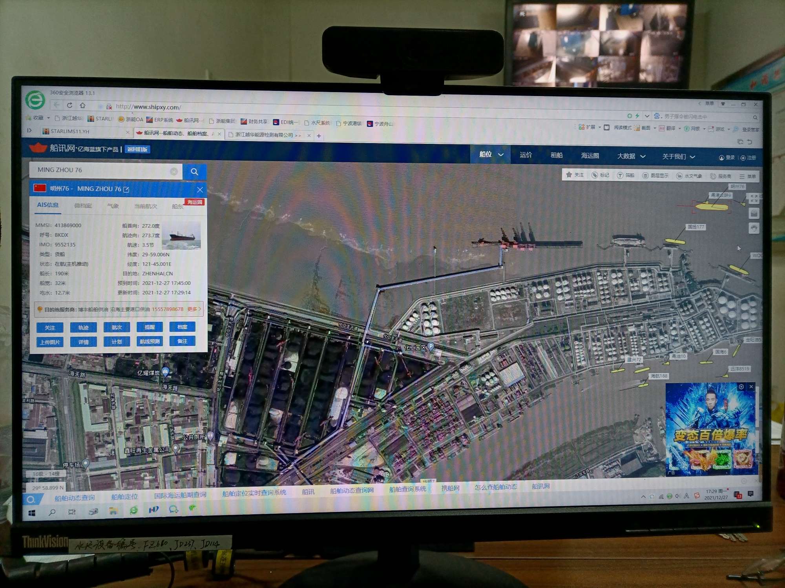Open the 360 browser taskbar icon
Screen dimensions: 785x588
pos(133,510)
